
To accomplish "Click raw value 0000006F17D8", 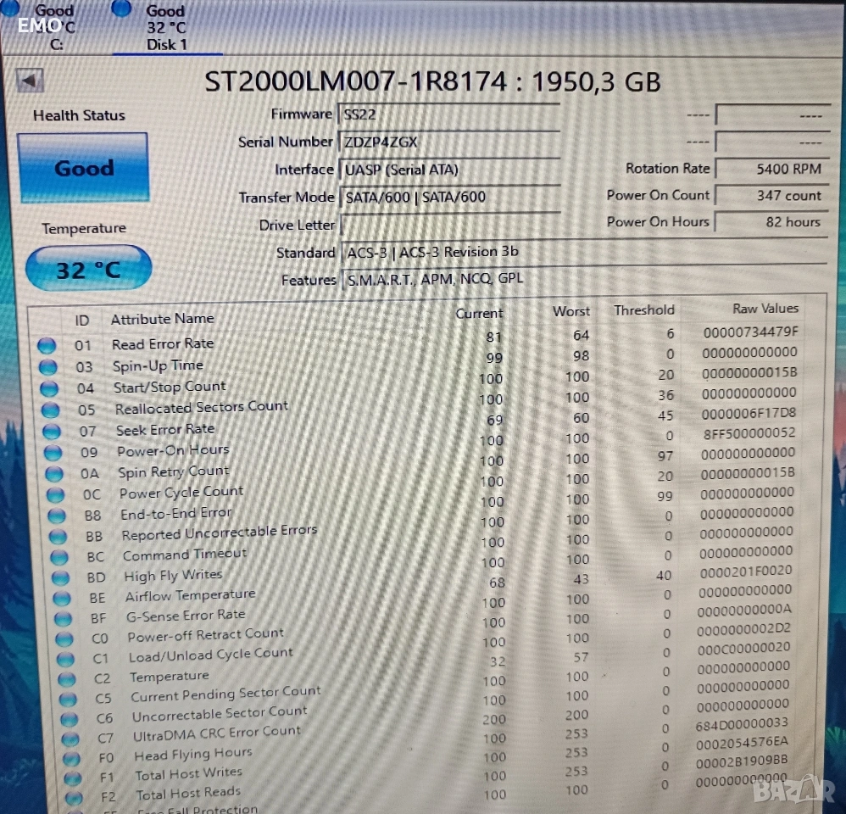I will 749,414.
